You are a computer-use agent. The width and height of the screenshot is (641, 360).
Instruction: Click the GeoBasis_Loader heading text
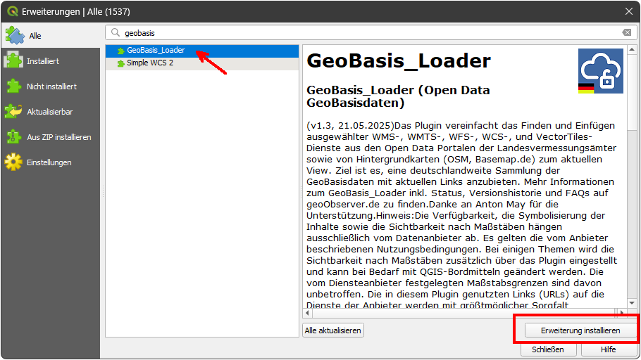[x=399, y=60]
